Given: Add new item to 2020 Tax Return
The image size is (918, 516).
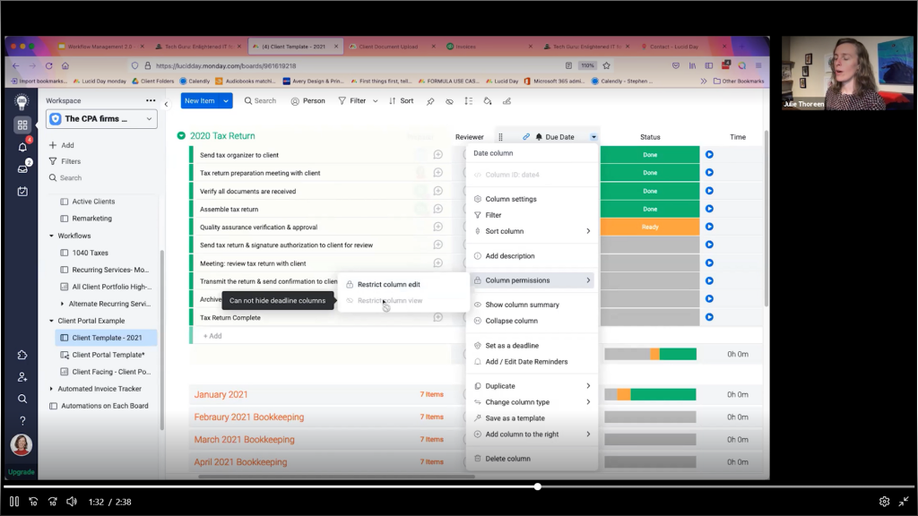Looking at the screenshot, I should coord(212,336).
